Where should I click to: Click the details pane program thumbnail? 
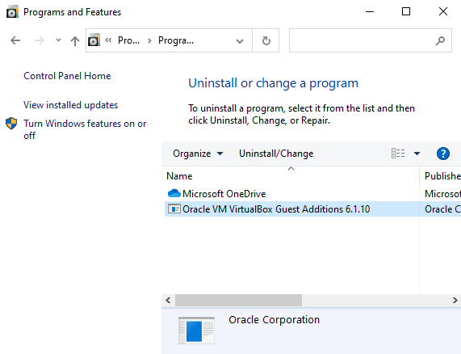pyautogui.click(x=196, y=331)
